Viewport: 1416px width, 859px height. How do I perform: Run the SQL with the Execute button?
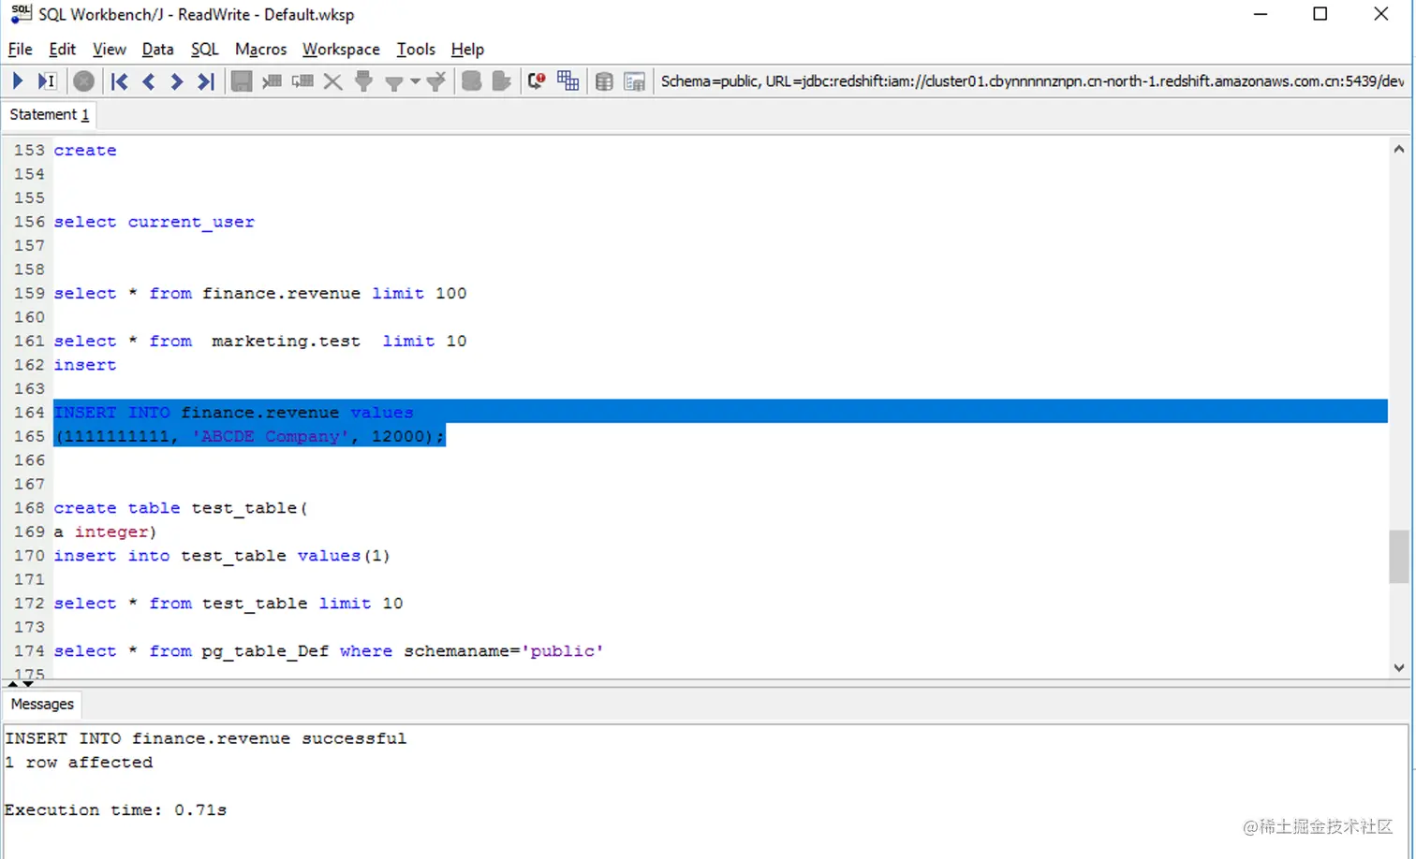coord(18,81)
